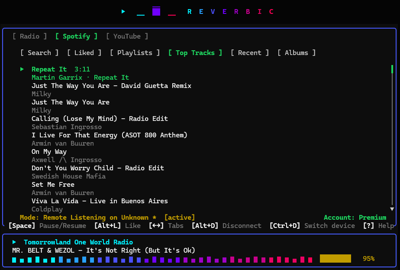Select the Top Tracks sub-tab

point(195,53)
